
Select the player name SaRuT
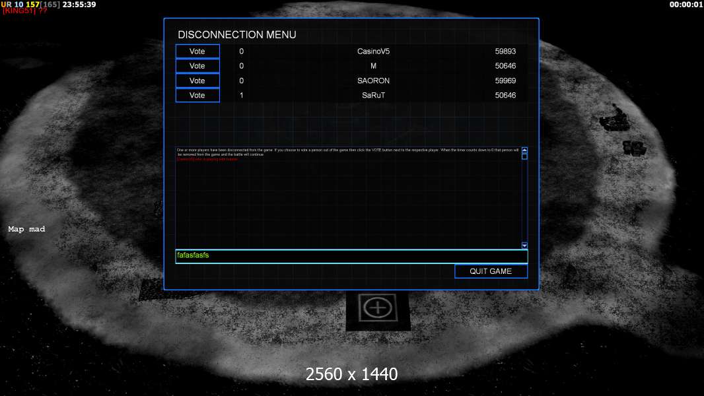(x=374, y=95)
